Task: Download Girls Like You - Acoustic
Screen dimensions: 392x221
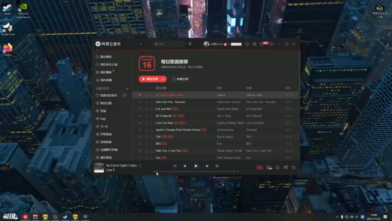Action: pyautogui.click(x=151, y=102)
